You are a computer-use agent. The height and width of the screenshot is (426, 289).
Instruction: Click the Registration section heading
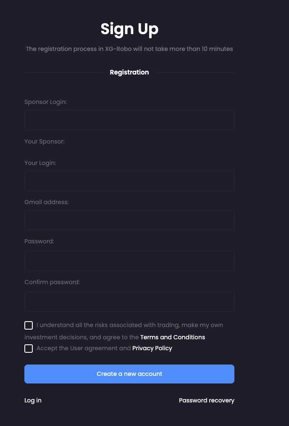129,72
